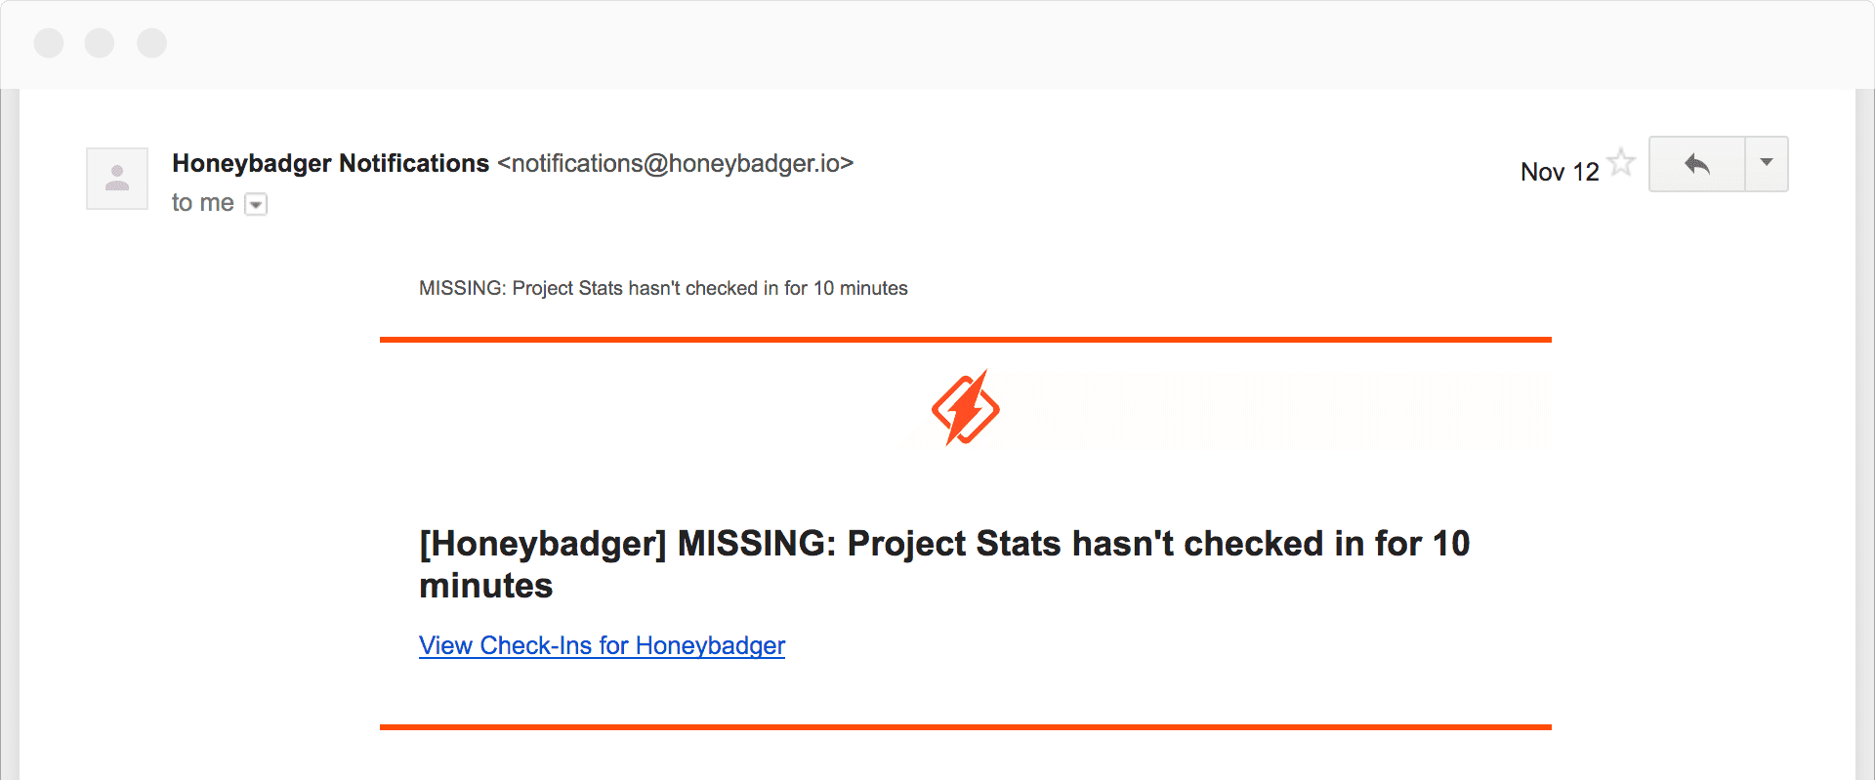1875x780 pixels.
Task: Click the small preheader MISSING text line
Action: tap(663, 288)
